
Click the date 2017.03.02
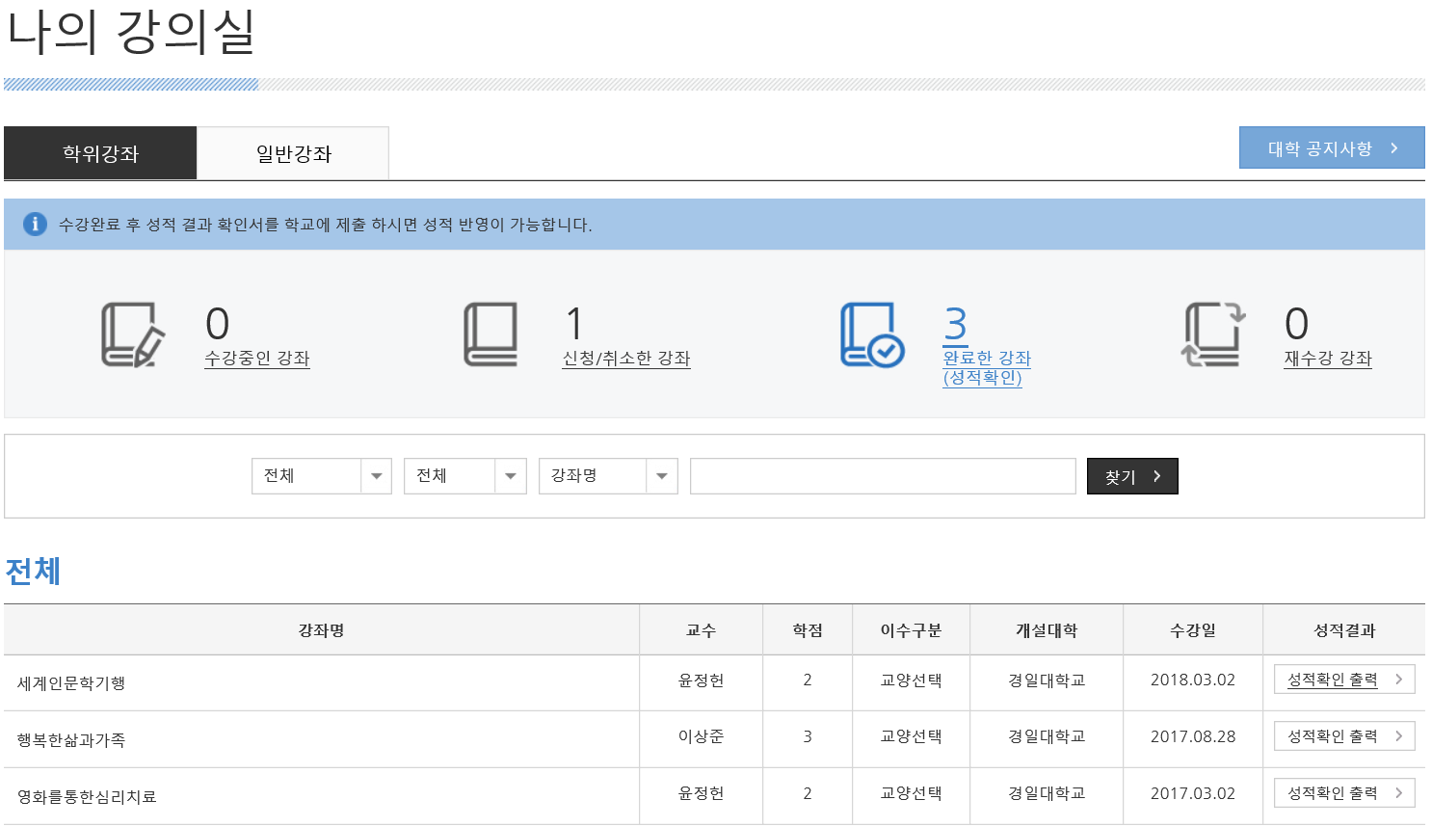[1193, 793]
